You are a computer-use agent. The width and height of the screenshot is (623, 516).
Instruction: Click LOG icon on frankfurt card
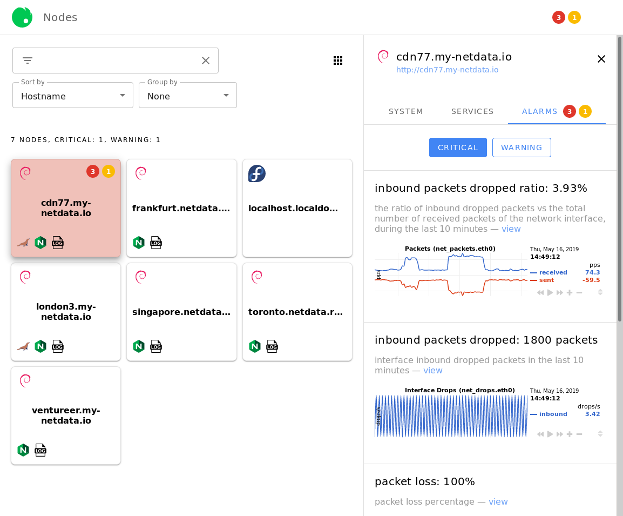click(155, 243)
